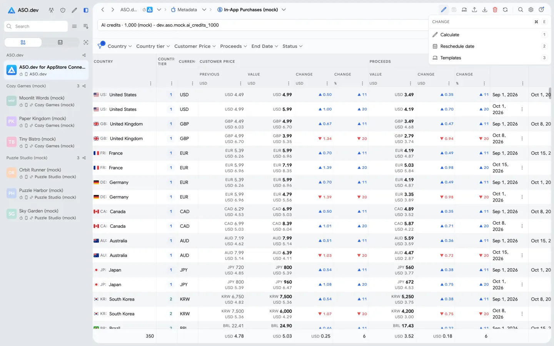
Task: Click the Sky Garden (mock) app
Action: tap(47, 214)
